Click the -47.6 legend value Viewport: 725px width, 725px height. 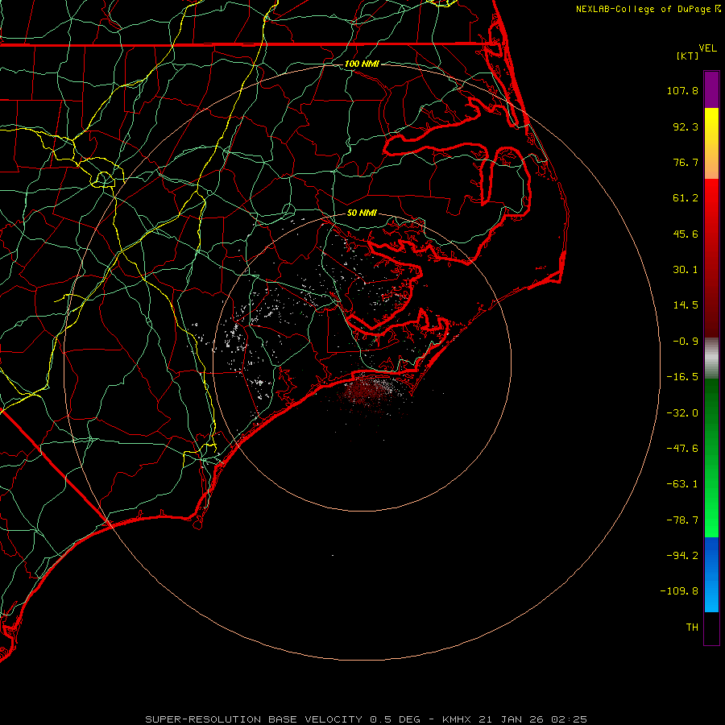[x=682, y=449]
